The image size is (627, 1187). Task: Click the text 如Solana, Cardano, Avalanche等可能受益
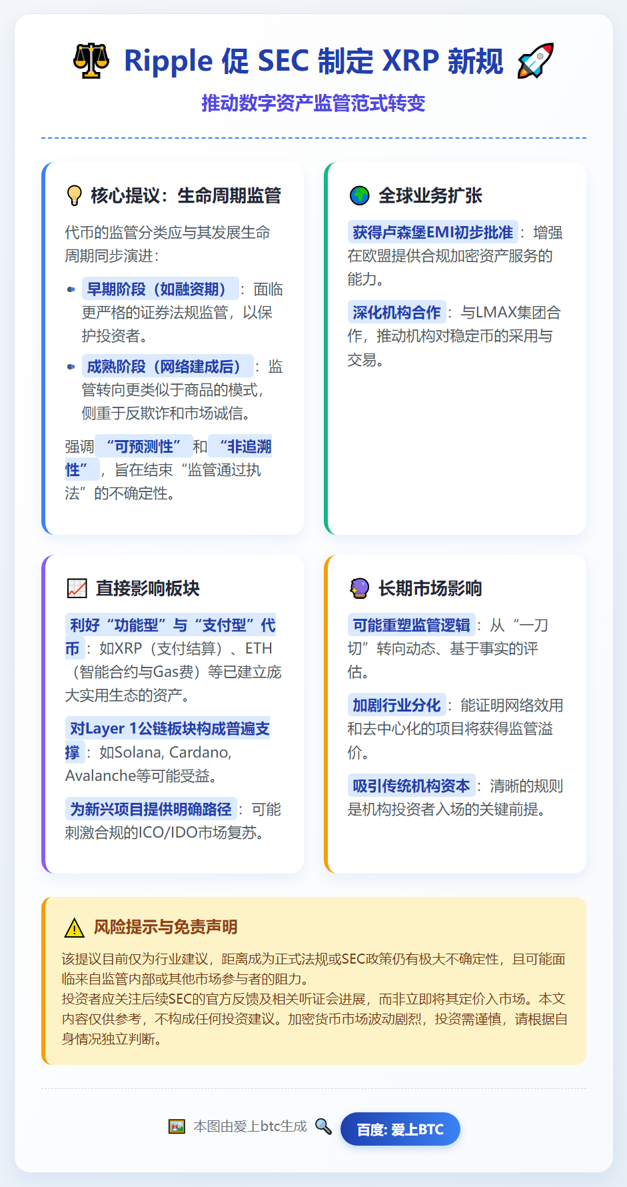tap(149, 764)
